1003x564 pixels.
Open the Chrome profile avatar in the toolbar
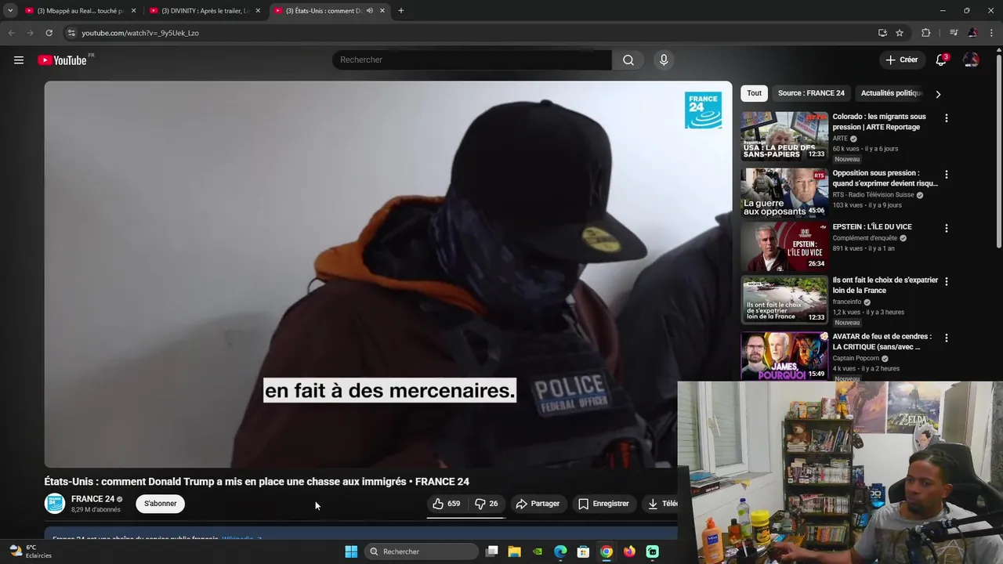coord(972,33)
